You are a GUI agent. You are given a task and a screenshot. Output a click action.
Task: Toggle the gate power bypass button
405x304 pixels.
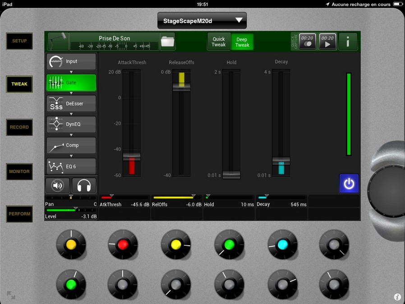349,184
